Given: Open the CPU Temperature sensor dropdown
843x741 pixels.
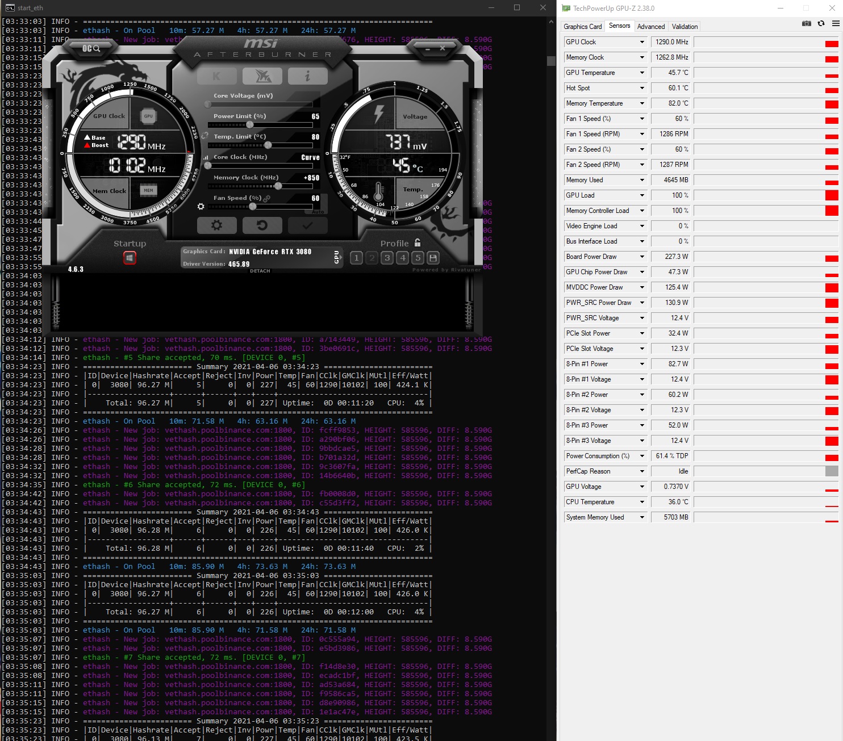Looking at the screenshot, I should coord(642,502).
